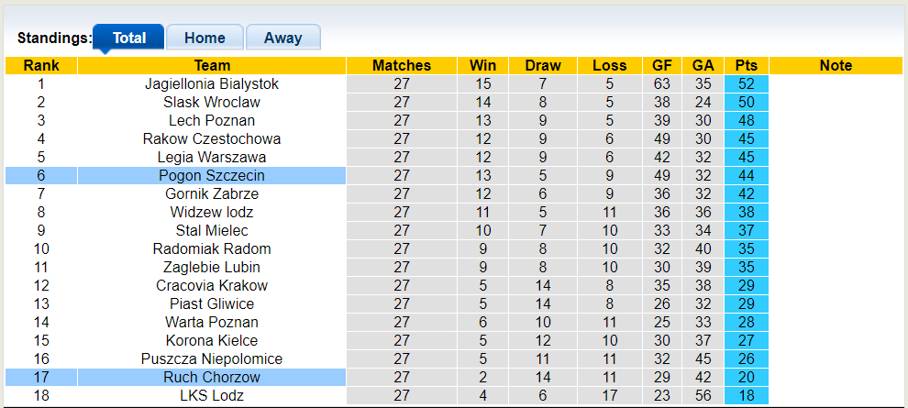The image size is (908, 408).
Task: Open the Lech Poznan team page
Action: tap(212, 120)
